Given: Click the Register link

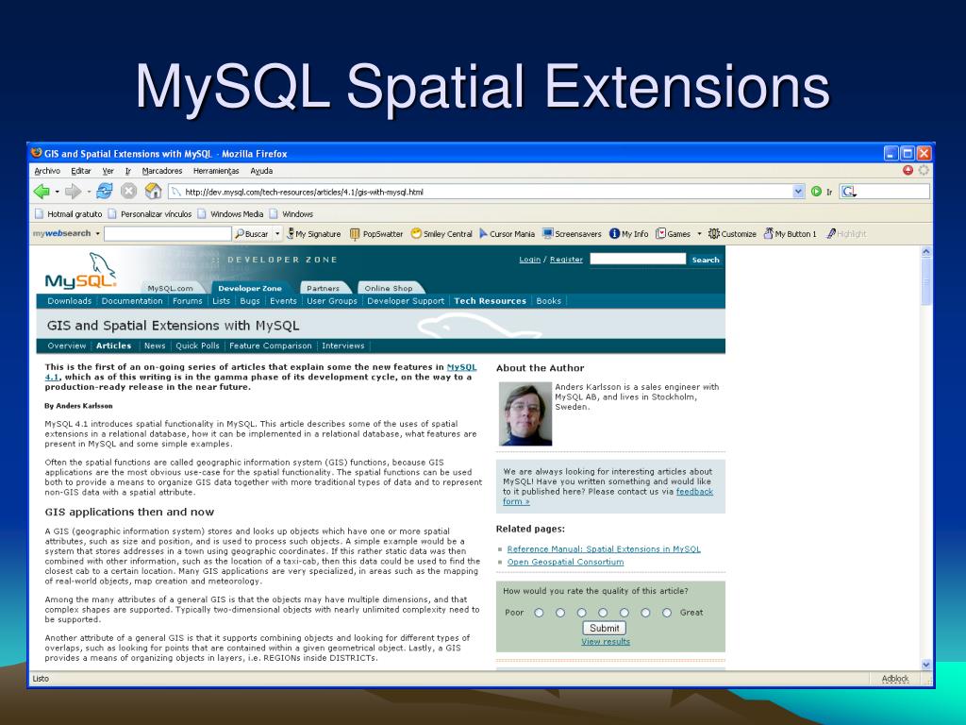Looking at the screenshot, I should coord(566,260).
